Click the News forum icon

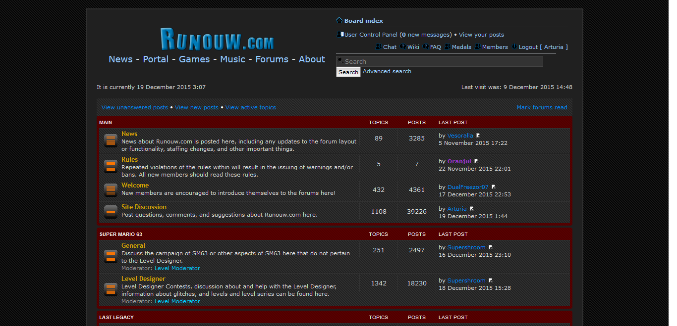110,140
